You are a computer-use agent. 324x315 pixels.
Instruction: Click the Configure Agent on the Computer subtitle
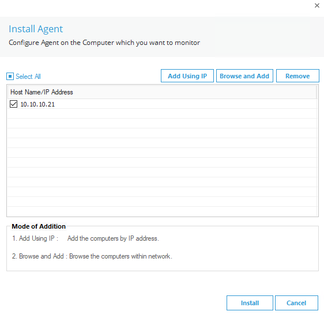click(104, 43)
